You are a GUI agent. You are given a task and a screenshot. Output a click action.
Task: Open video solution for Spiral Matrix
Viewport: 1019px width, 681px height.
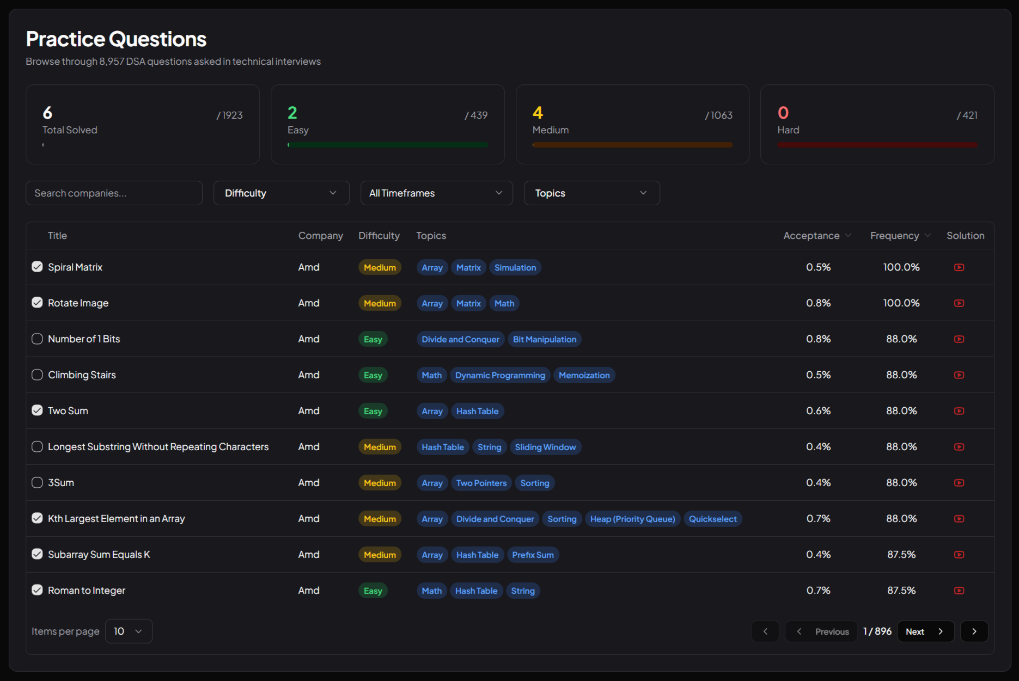tap(959, 267)
